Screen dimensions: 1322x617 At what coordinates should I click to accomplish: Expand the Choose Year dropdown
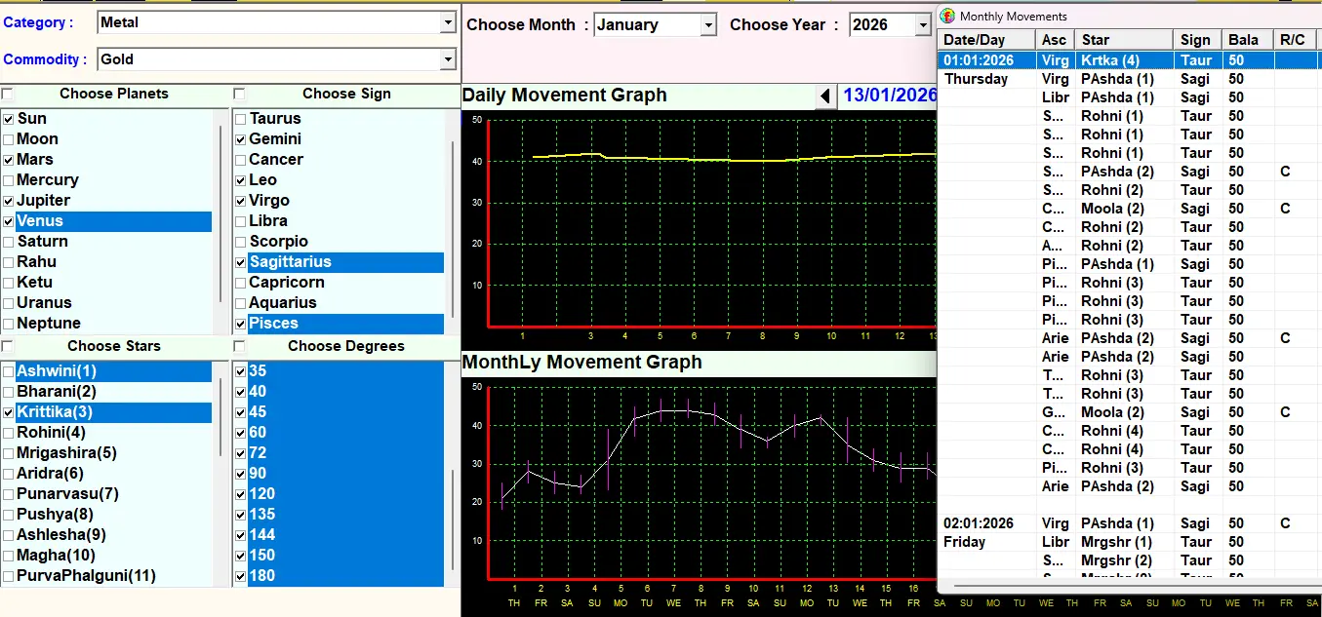[x=922, y=25]
